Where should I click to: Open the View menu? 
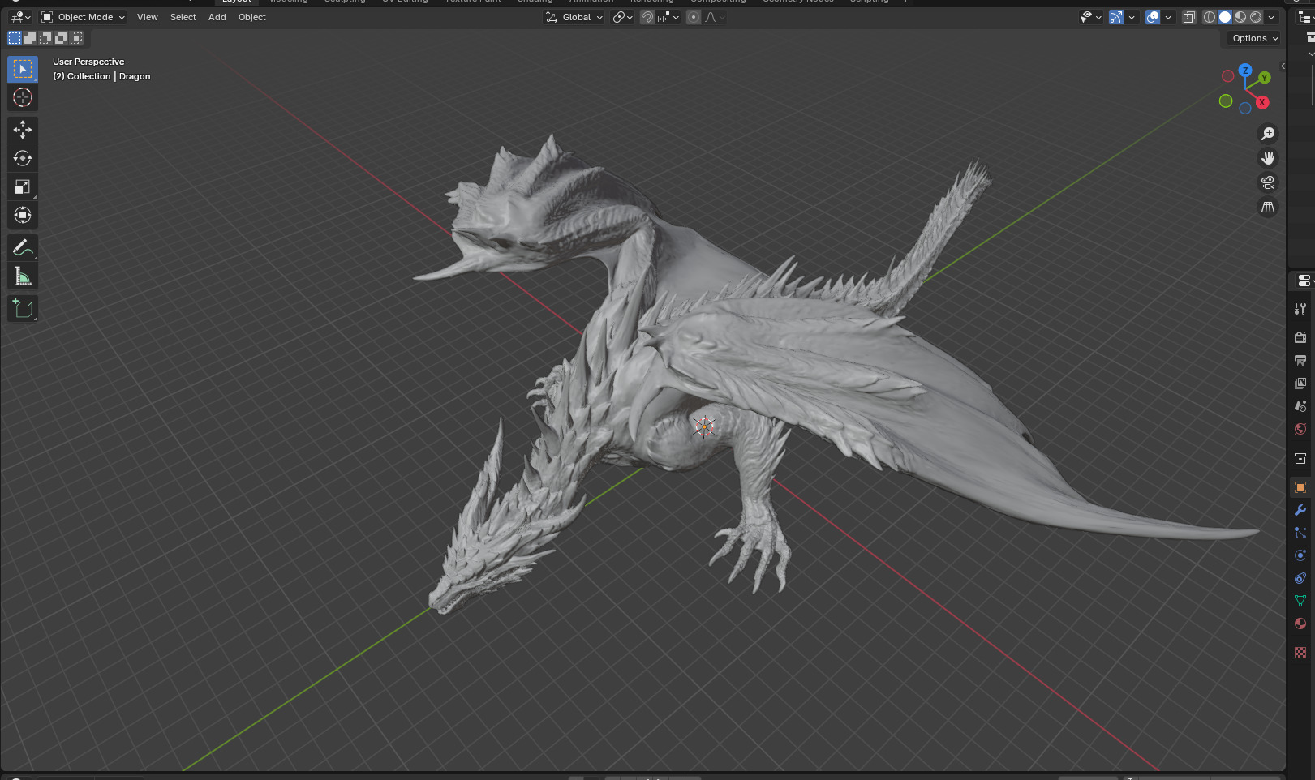pos(148,17)
